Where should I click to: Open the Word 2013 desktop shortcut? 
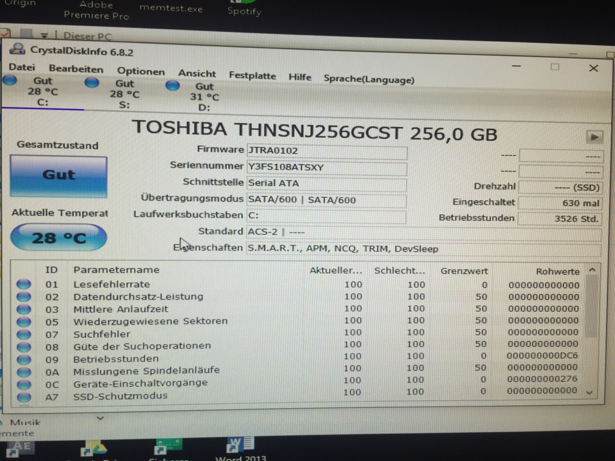click(x=240, y=449)
